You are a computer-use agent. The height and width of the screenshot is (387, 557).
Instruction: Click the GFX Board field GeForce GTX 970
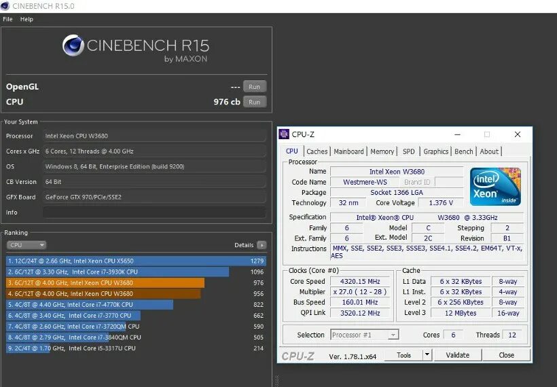tap(154, 197)
